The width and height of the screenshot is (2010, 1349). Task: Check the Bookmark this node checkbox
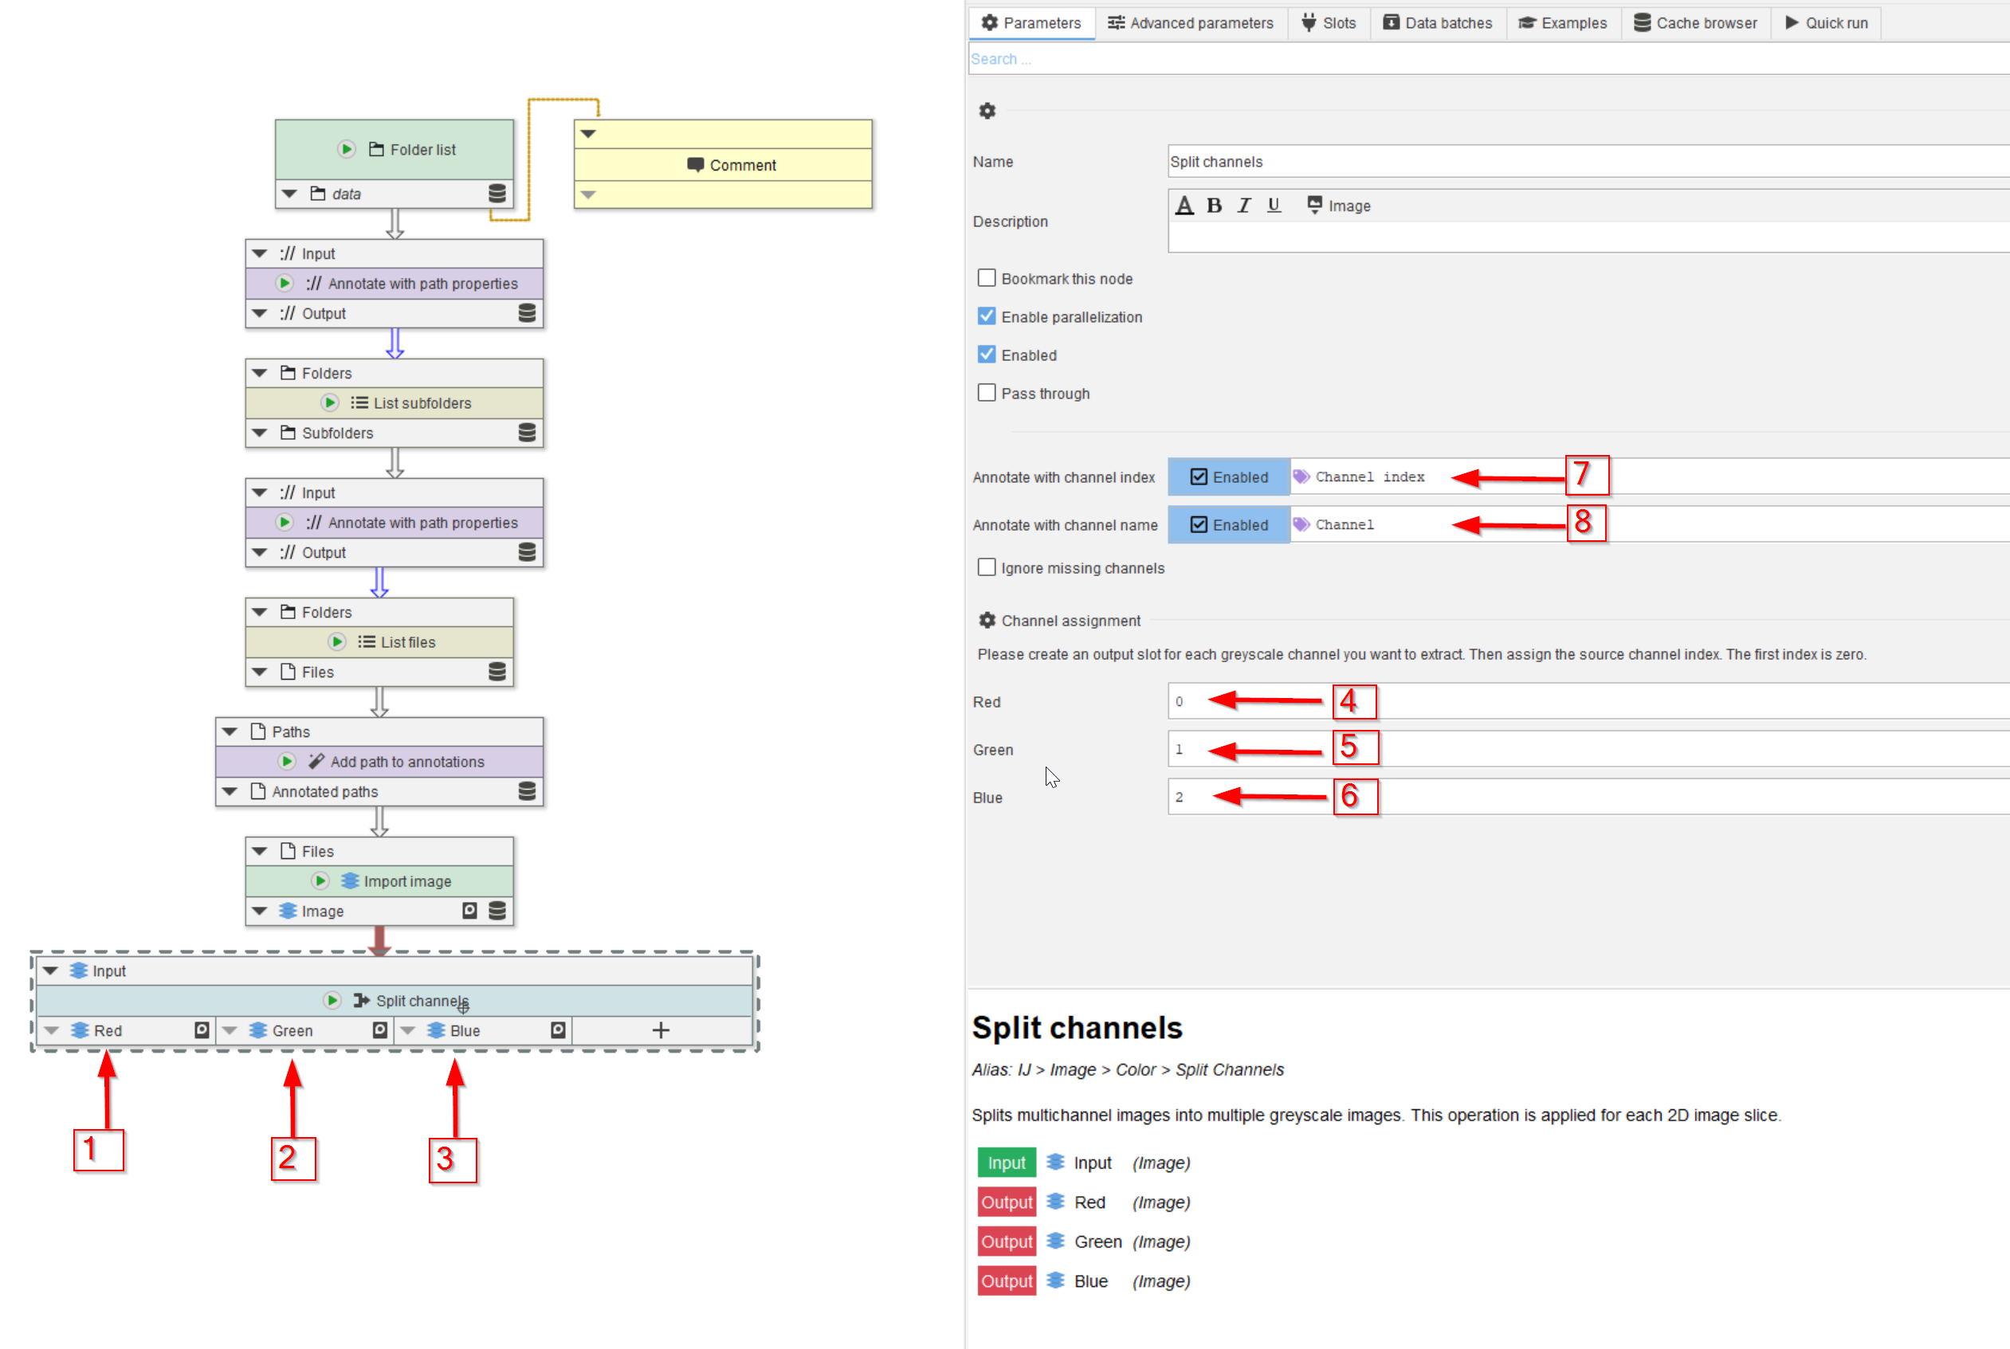coord(986,278)
